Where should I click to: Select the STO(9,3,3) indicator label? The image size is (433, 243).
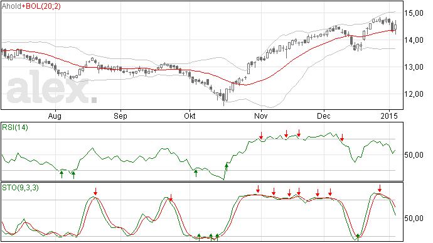[20, 188]
